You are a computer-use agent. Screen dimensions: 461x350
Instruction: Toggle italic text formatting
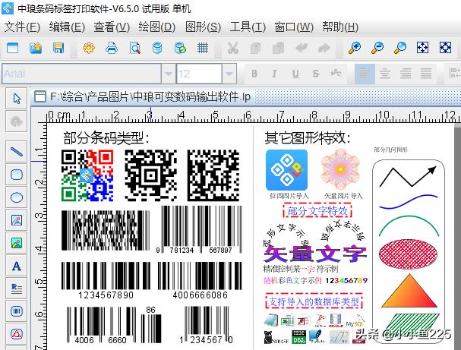[x=273, y=74]
